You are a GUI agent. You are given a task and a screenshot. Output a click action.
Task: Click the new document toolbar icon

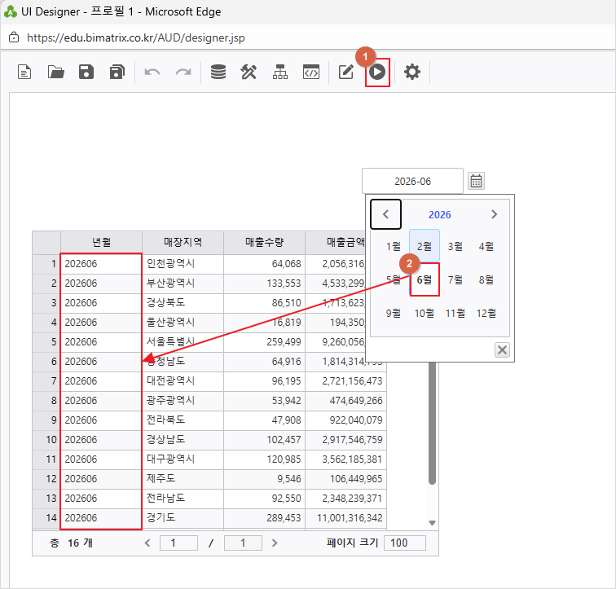[x=24, y=73]
